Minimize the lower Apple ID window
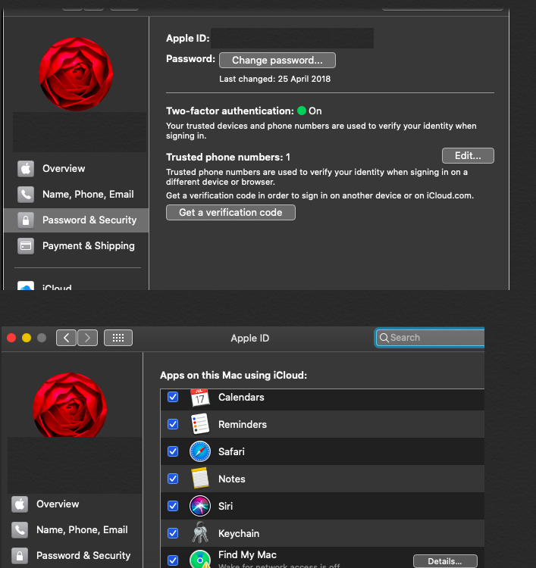This screenshot has height=568, width=536. pos(27,338)
